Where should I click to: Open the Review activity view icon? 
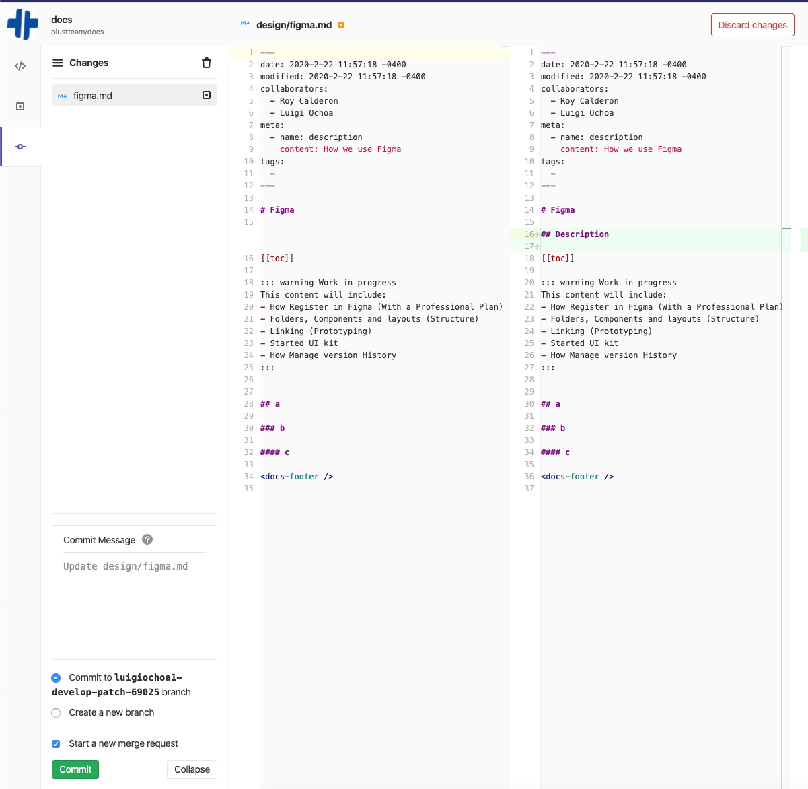point(20,106)
